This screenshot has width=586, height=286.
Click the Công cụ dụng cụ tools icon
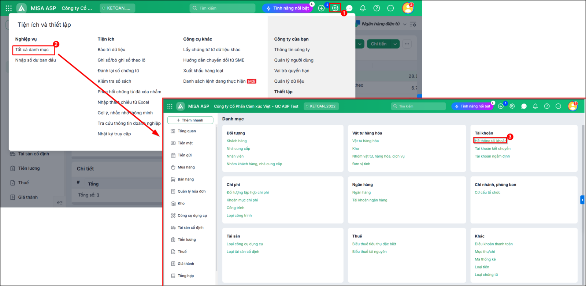click(173, 215)
